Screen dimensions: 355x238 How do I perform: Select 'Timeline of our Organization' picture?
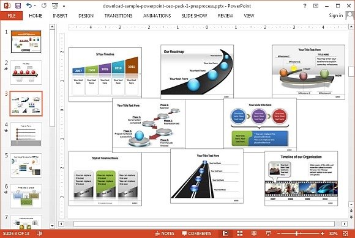(301, 179)
